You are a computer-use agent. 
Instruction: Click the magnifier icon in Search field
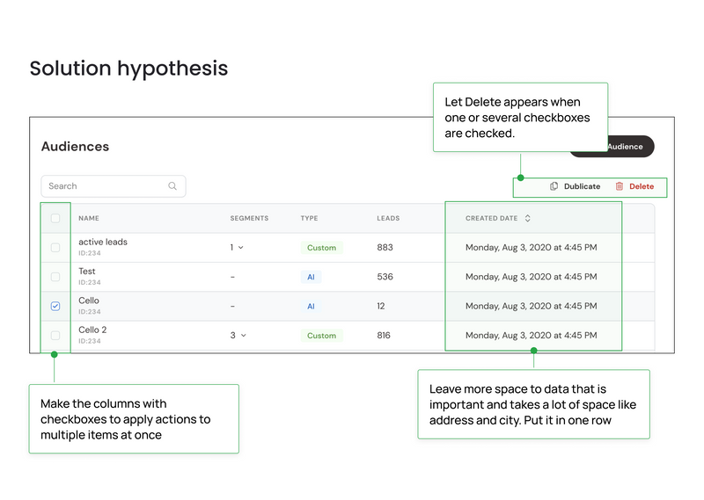(172, 186)
